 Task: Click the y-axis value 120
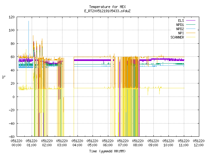pyautogui.click(x=12, y=17)
